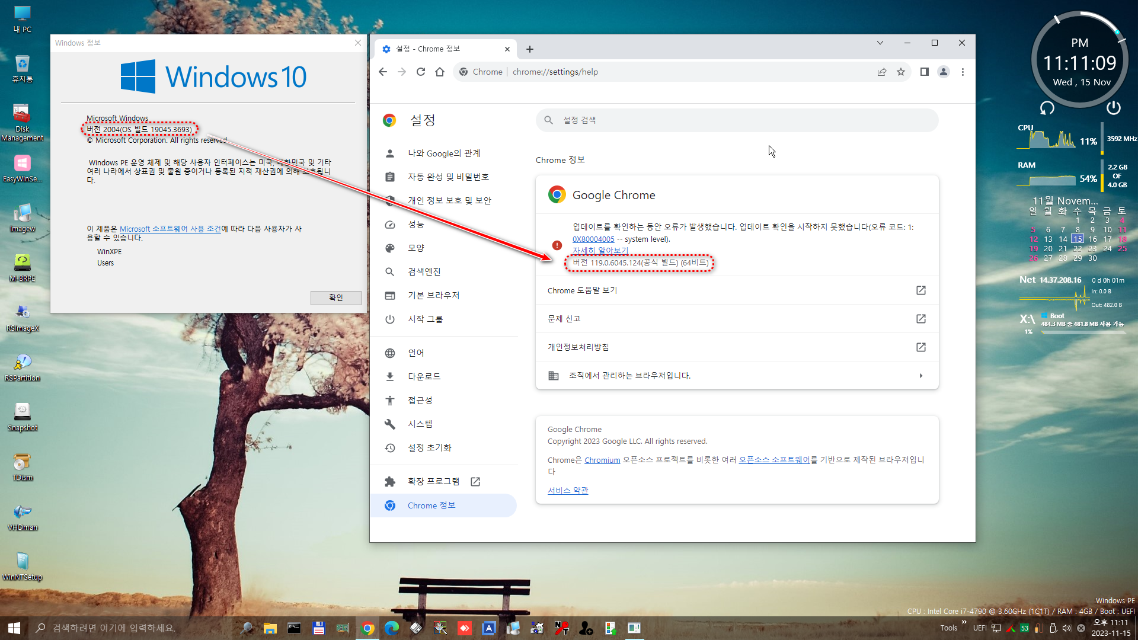
Task: Open command prompt from taskbar
Action: [x=294, y=628]
